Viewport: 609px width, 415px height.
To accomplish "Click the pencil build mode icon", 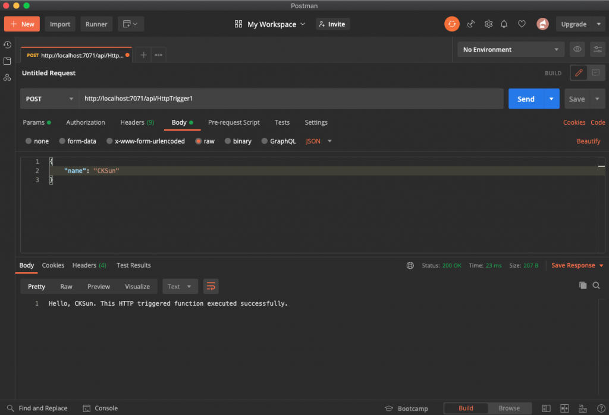I will coord(579,73).
